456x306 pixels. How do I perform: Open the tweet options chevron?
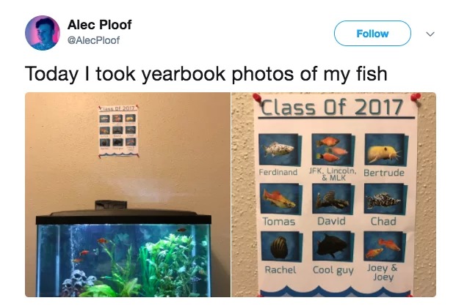pyautogui.click(x=430, y=34)
